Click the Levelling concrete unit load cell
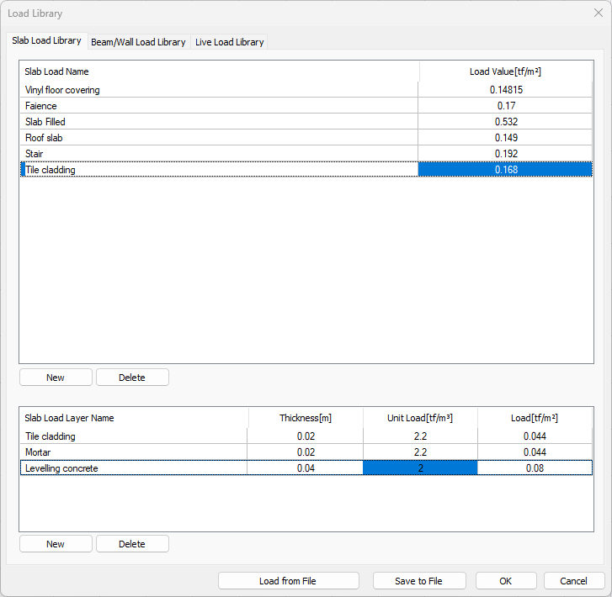Viewport: 612px width, 597px height. pyautogui.click(x=420, y=468)
